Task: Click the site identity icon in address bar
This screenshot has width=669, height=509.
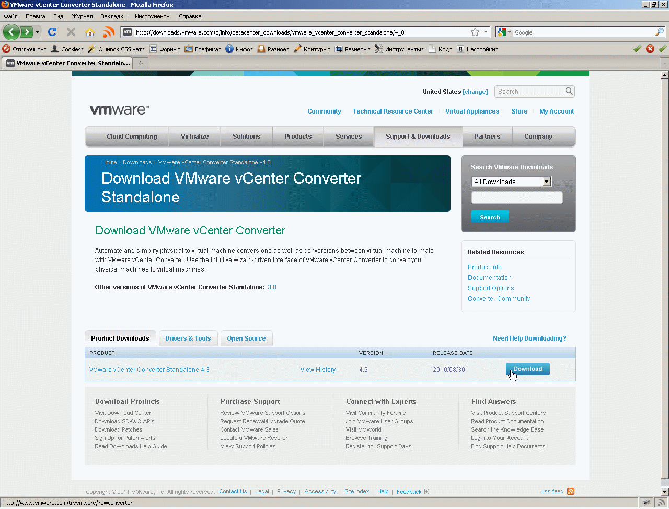Action: (128, 32)
